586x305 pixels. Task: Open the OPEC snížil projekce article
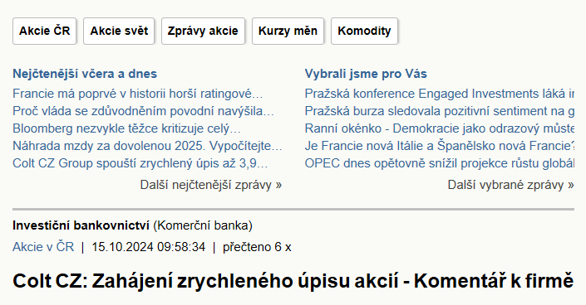[440, 163]
